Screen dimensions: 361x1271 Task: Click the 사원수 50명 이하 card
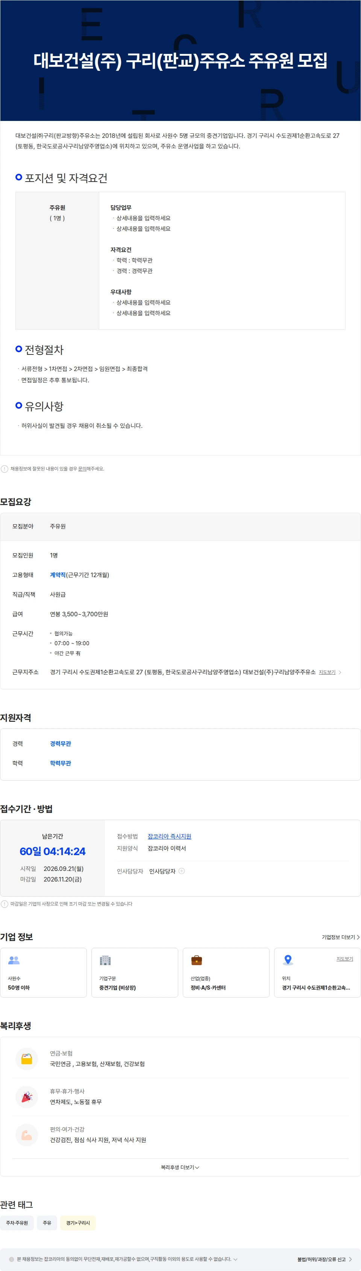(43, 973)
